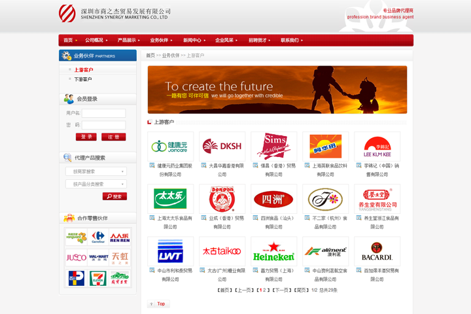The image size is (471, 314).
Task: Click the 用户名 username input field
Action: point(103,113)
